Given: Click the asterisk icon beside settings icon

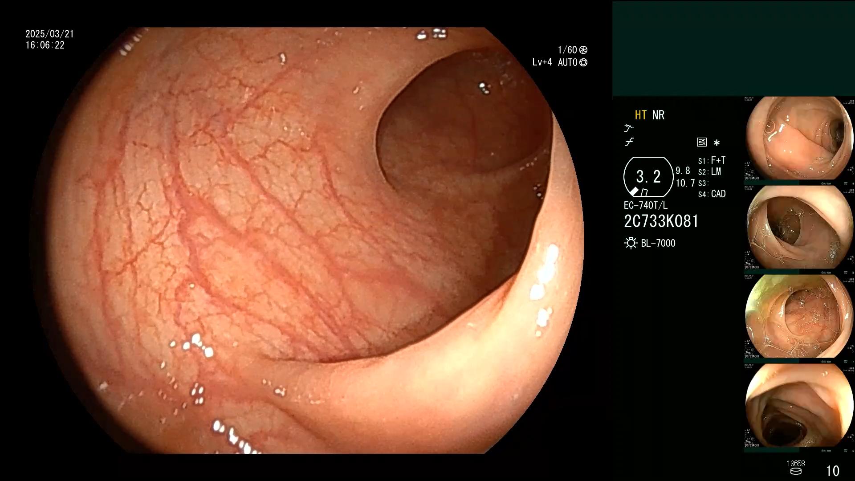Looking at the screenshot, I should pos(717,143).
